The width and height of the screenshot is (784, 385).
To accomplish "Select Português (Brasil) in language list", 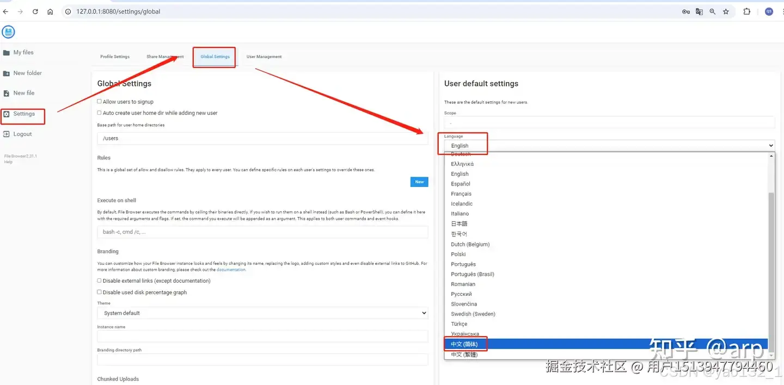I will pos(606,274).
